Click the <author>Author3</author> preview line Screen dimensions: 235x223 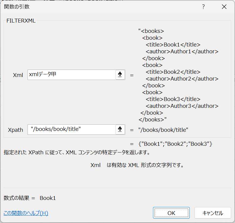[182, 106]
